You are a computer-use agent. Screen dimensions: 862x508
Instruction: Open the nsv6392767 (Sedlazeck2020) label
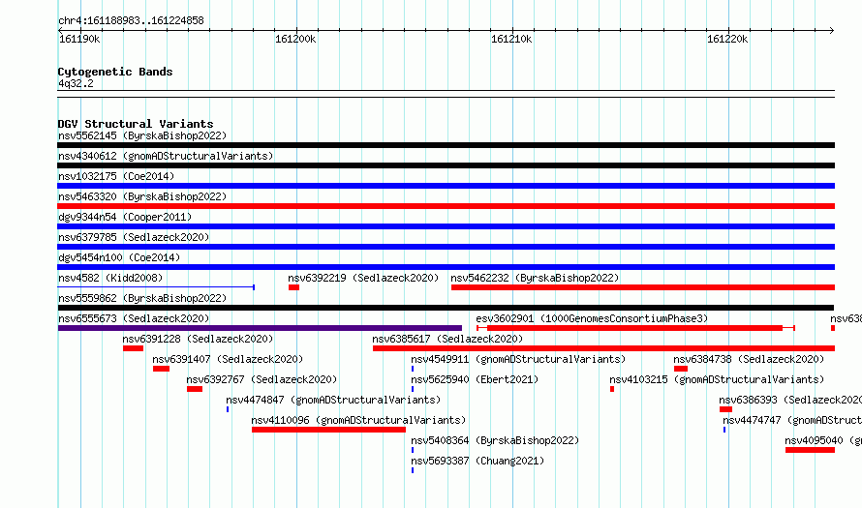262,379
